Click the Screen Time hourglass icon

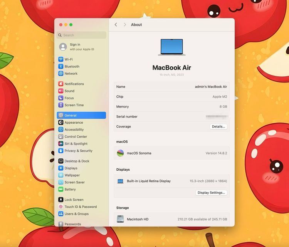60,105
